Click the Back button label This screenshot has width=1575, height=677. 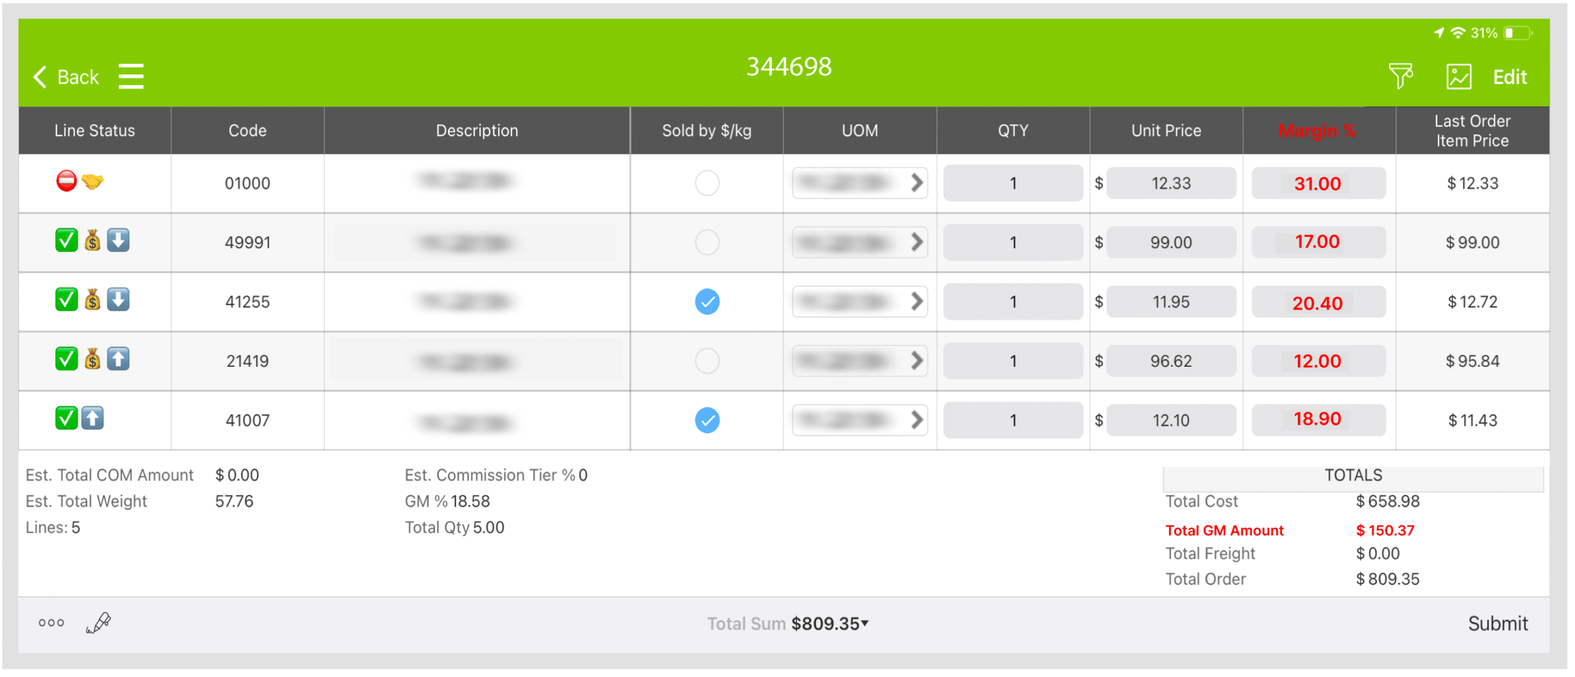(x=78, y=77)
